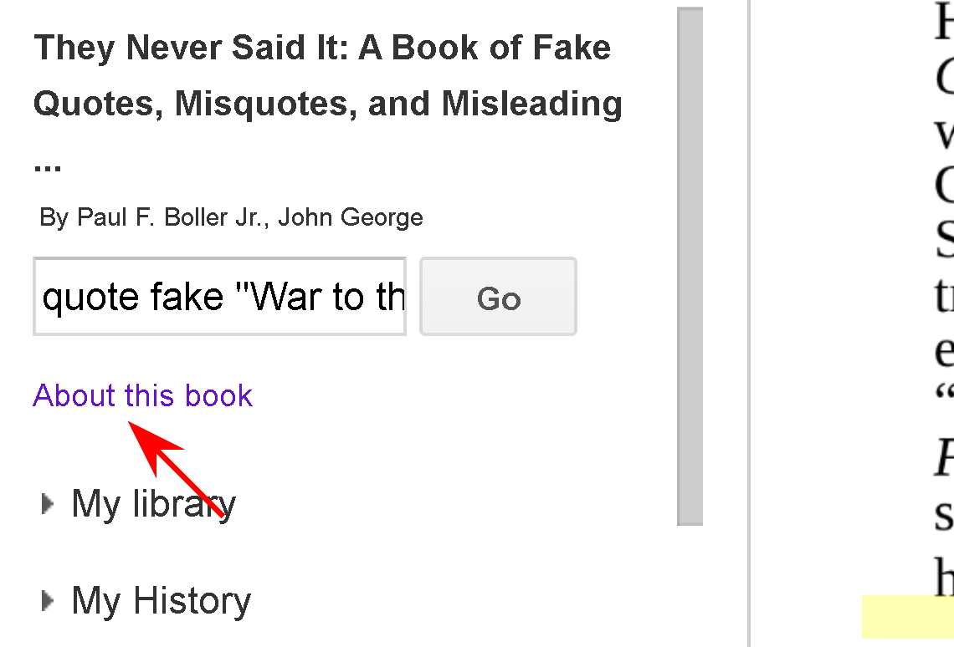The width and height of the screenshot is (954, 647).
Task: Click the title's trailing ellipsis
Action: coord(48,163)
